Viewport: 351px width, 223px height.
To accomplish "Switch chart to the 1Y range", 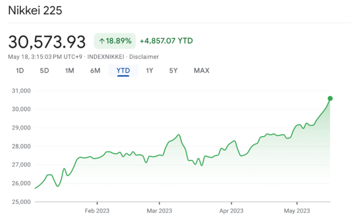I will (x=150, y=71).
